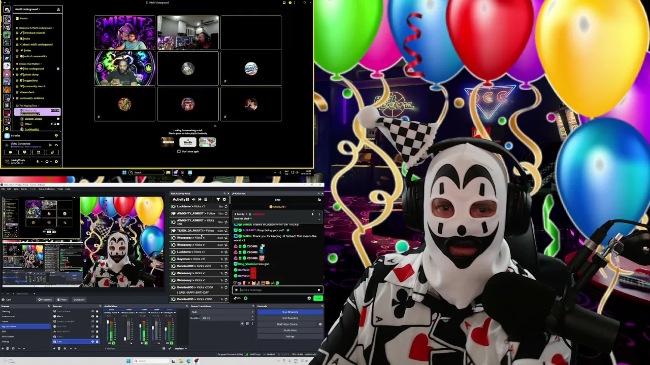The height and width of the screenshot is (365, 650).
Task: Add a new scene in OBS Scenes dock
Action: [x=3, y=348]
